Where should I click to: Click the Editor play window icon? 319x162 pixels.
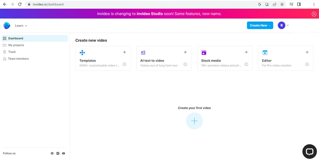click(265, 52)
